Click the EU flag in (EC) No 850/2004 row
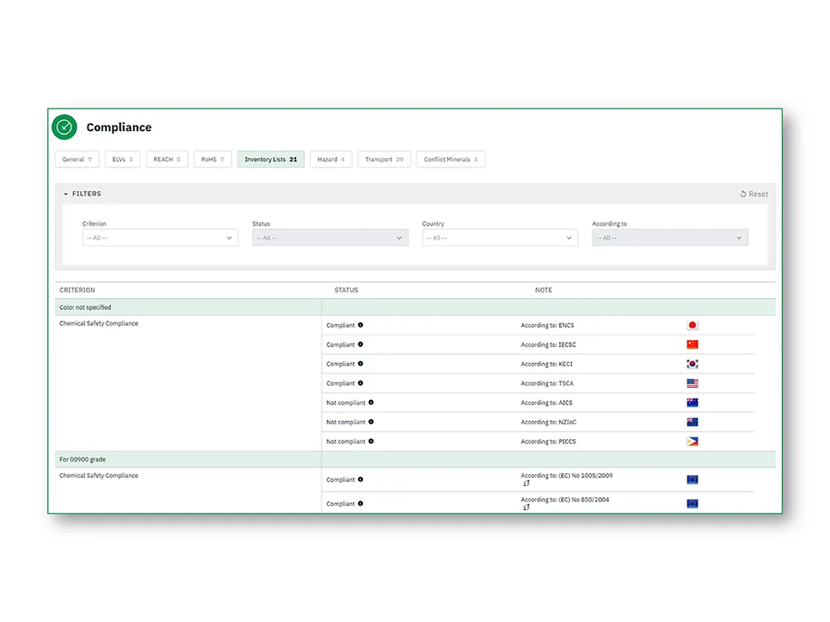 coord(692,504)
